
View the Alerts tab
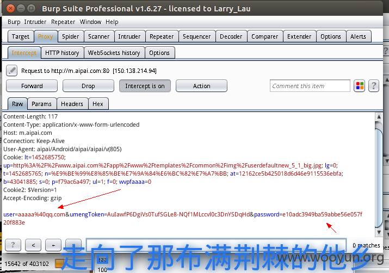(358, 36)
